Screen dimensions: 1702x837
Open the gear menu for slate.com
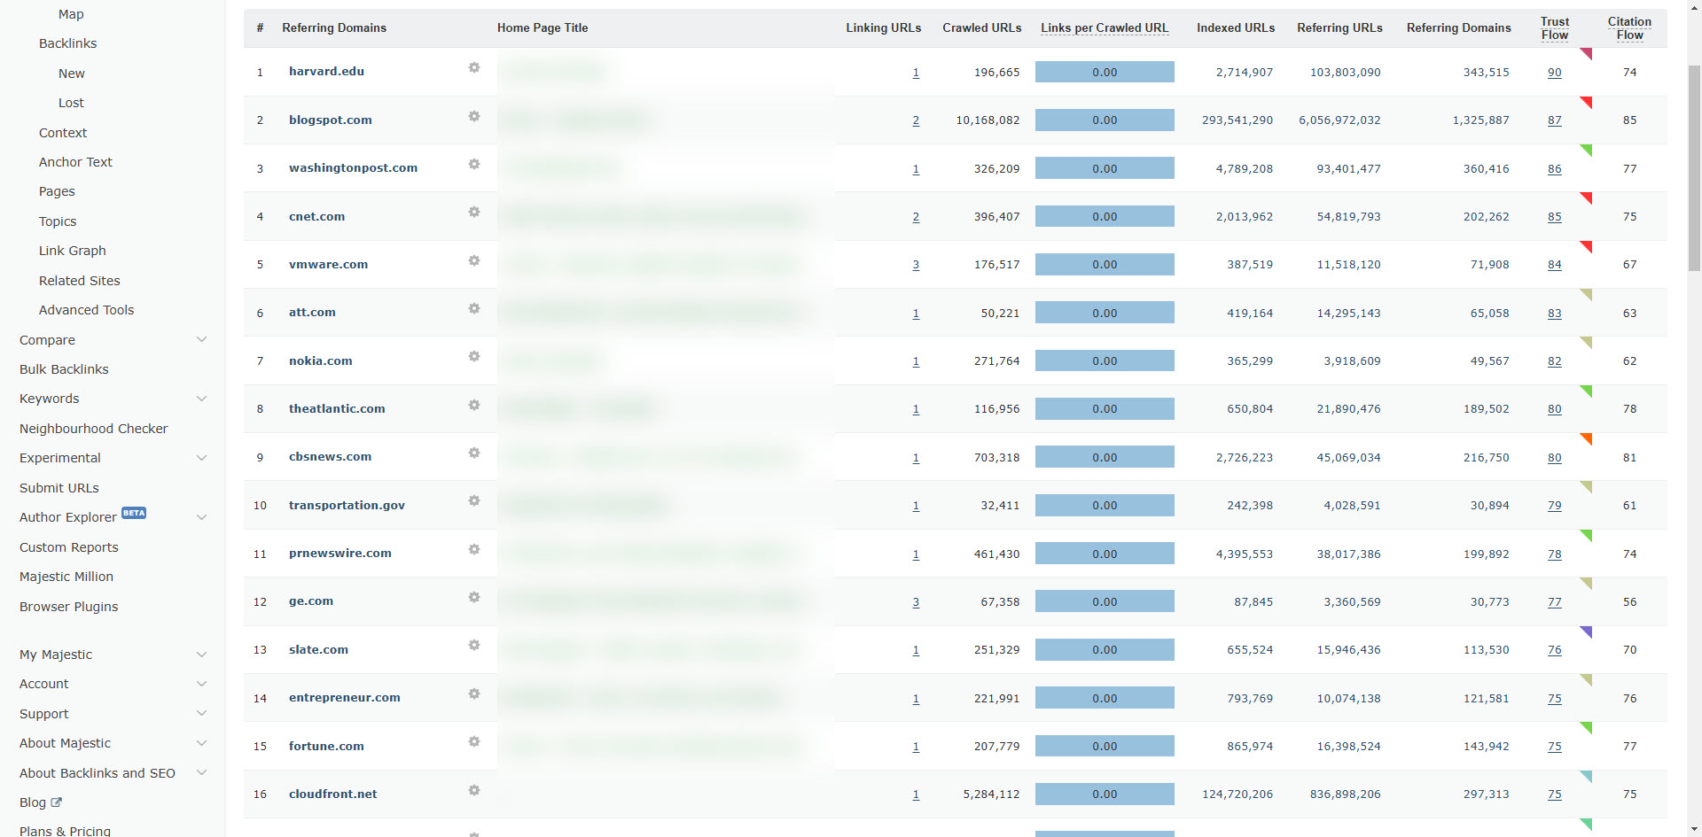pos(474,646)
